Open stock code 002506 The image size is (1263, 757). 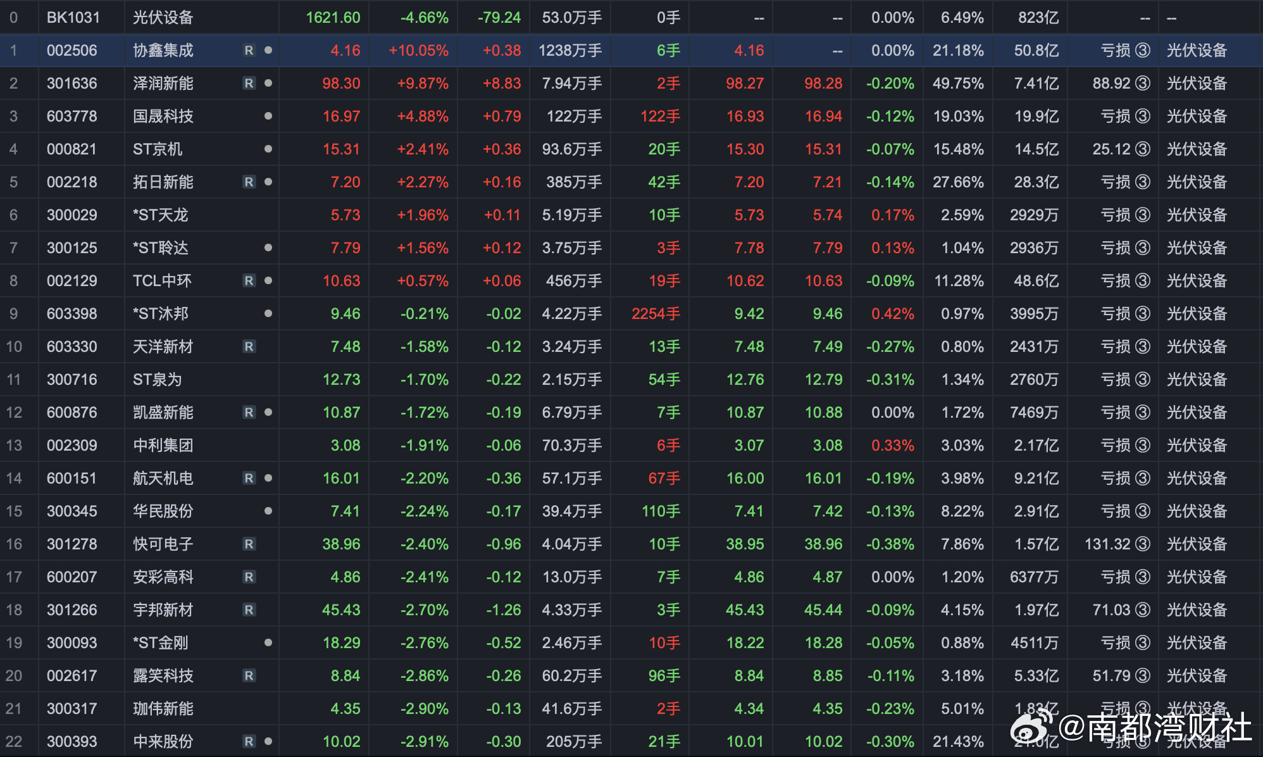tap(72, 51)
